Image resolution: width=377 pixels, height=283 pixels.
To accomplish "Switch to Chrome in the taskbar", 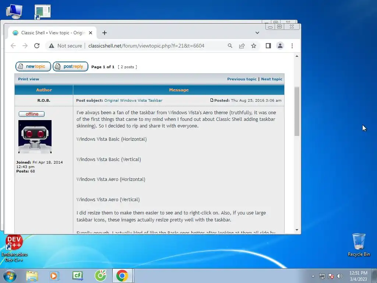I will click(x=122, y=276).
